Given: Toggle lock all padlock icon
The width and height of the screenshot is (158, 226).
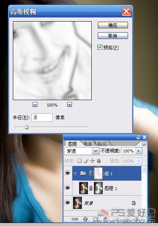Looking at the screenshot, I should coord(99,161).
